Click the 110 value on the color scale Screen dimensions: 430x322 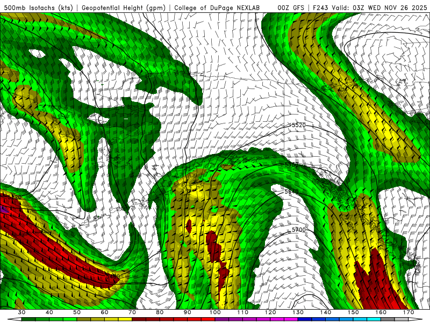click(243, 312)
